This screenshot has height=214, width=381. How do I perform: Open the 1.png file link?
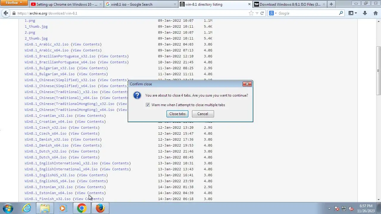[30, 21]
